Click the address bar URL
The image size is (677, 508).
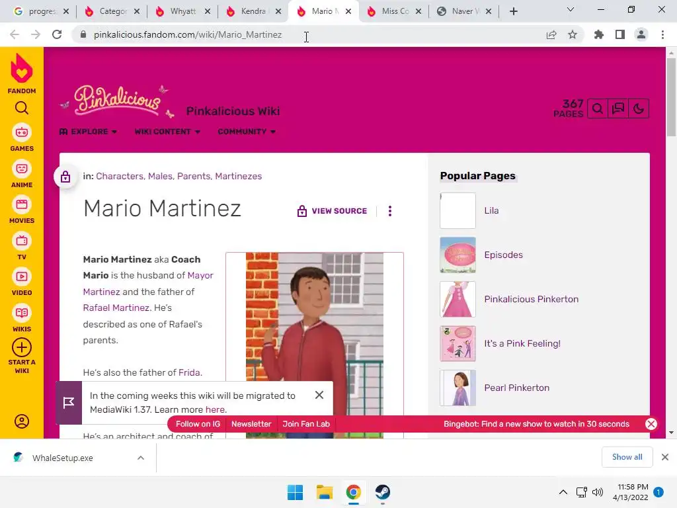coord(188,34)
